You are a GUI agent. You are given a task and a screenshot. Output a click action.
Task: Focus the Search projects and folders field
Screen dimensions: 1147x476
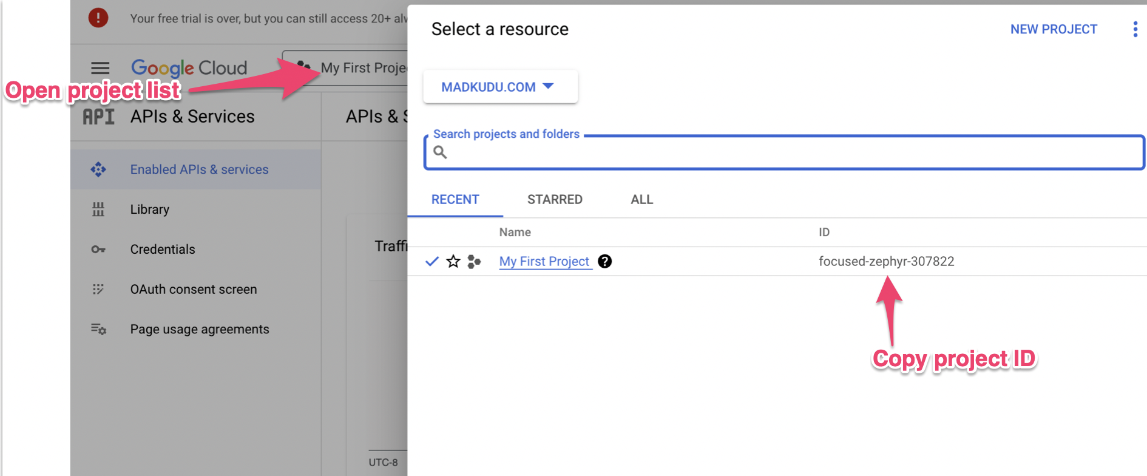(784, 152)
